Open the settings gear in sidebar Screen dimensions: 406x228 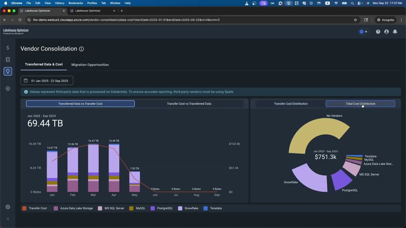click(x=8, y=207)
